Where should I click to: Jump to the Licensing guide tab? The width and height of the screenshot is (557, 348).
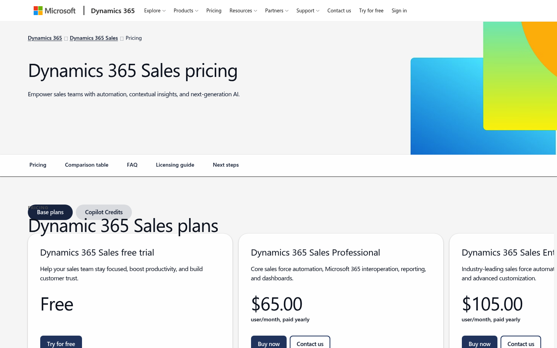pos(175,165)
